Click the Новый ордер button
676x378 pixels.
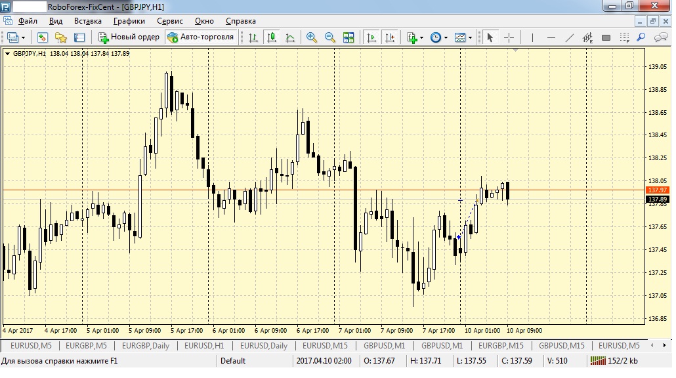[x=129, y=37]
